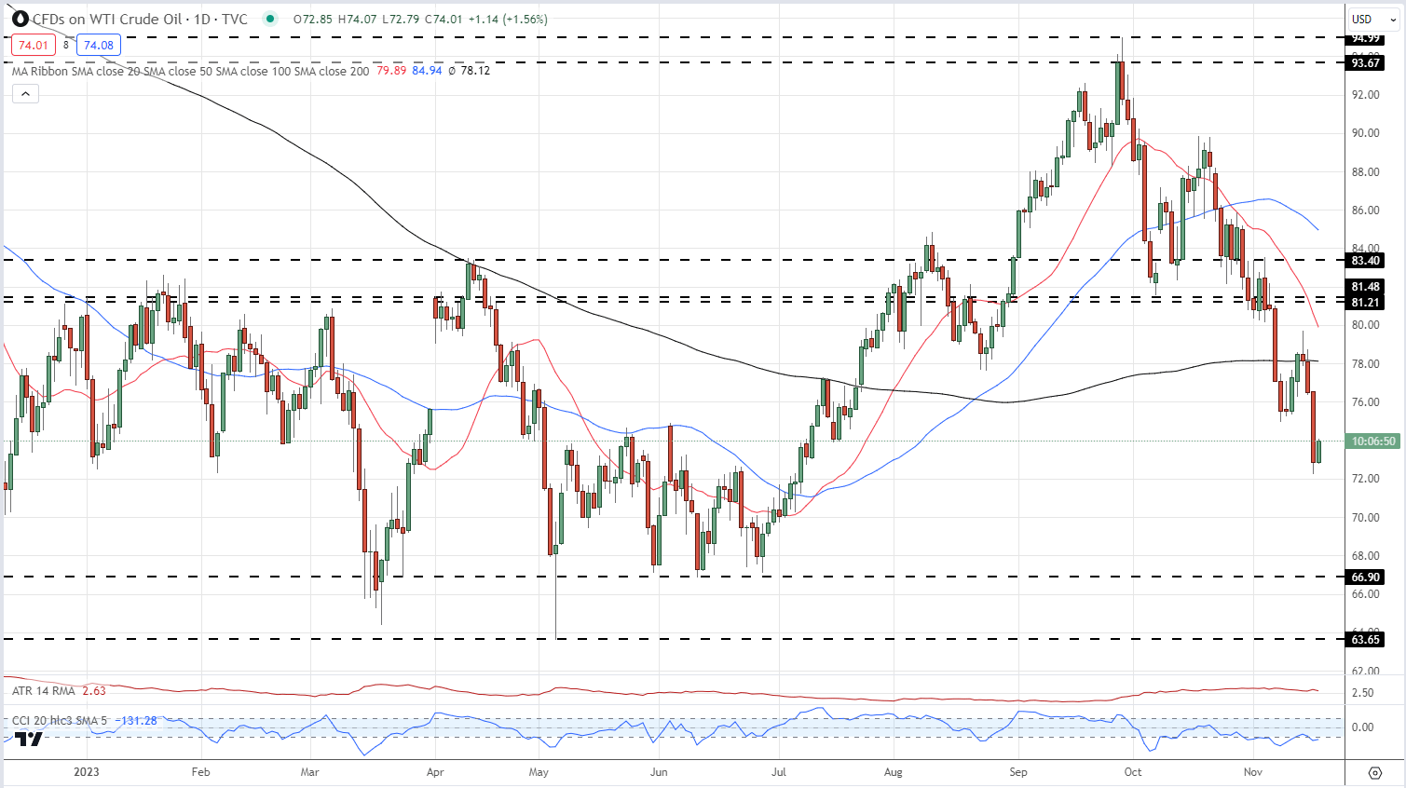The image size is (1406, 788).
Task: Click the 80.00 price scale label
Action: pyautogui.click(x=1366, y=325)
